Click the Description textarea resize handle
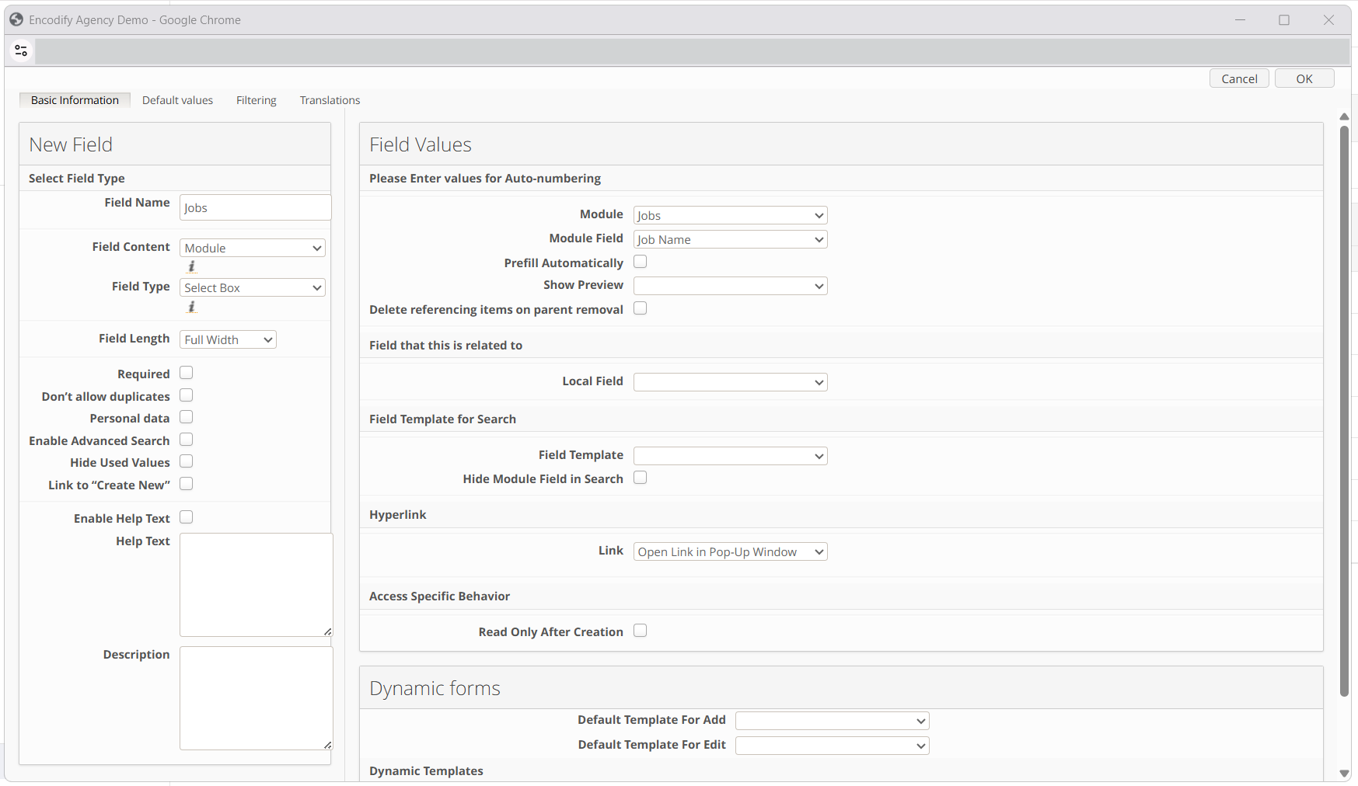 point(328,745)
